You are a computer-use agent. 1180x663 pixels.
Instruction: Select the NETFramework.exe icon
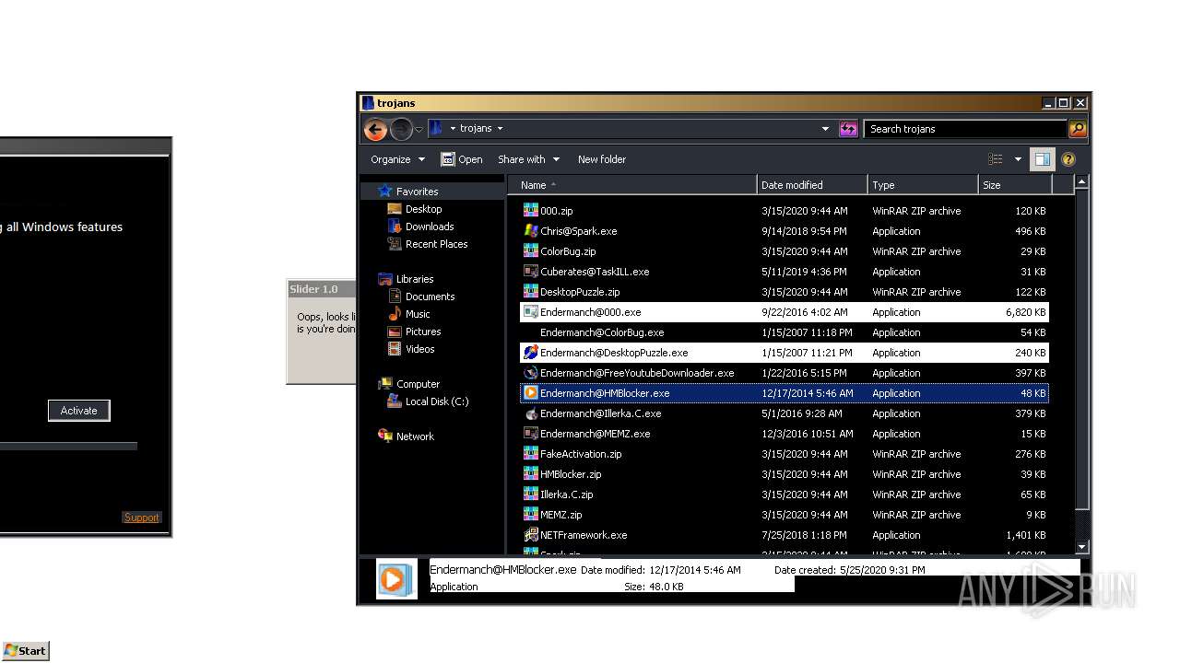coord(530,535)
